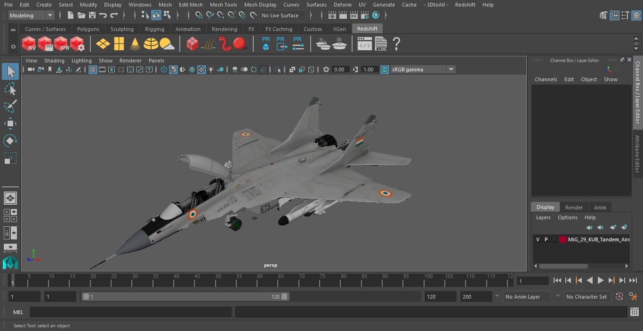Toggle smooth shaded cube display in viewport
643x331 pixels.
[x=173, y=69]
